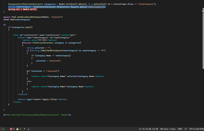Click the red error count icon
204x131 pixels.
[11, 129]
